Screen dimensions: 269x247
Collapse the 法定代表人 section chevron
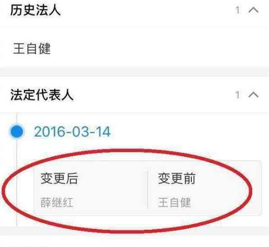[x=254, y=94]
